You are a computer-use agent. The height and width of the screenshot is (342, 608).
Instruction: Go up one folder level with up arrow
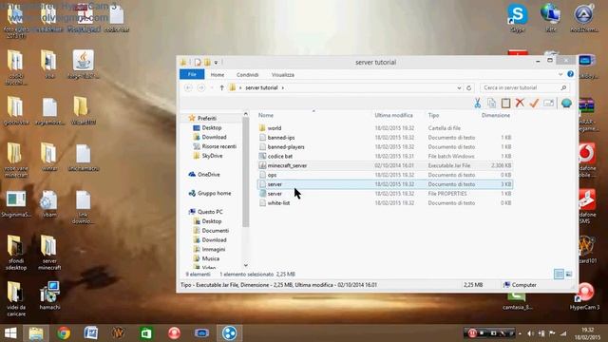click(x=221, y=88)
